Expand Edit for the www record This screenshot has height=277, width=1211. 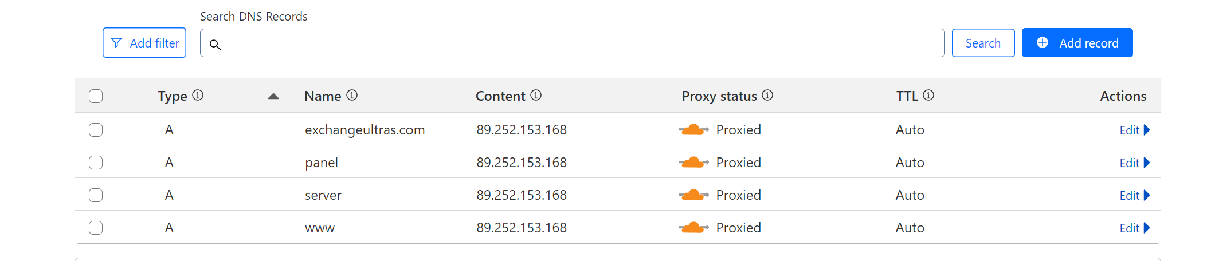(1134, 228)
